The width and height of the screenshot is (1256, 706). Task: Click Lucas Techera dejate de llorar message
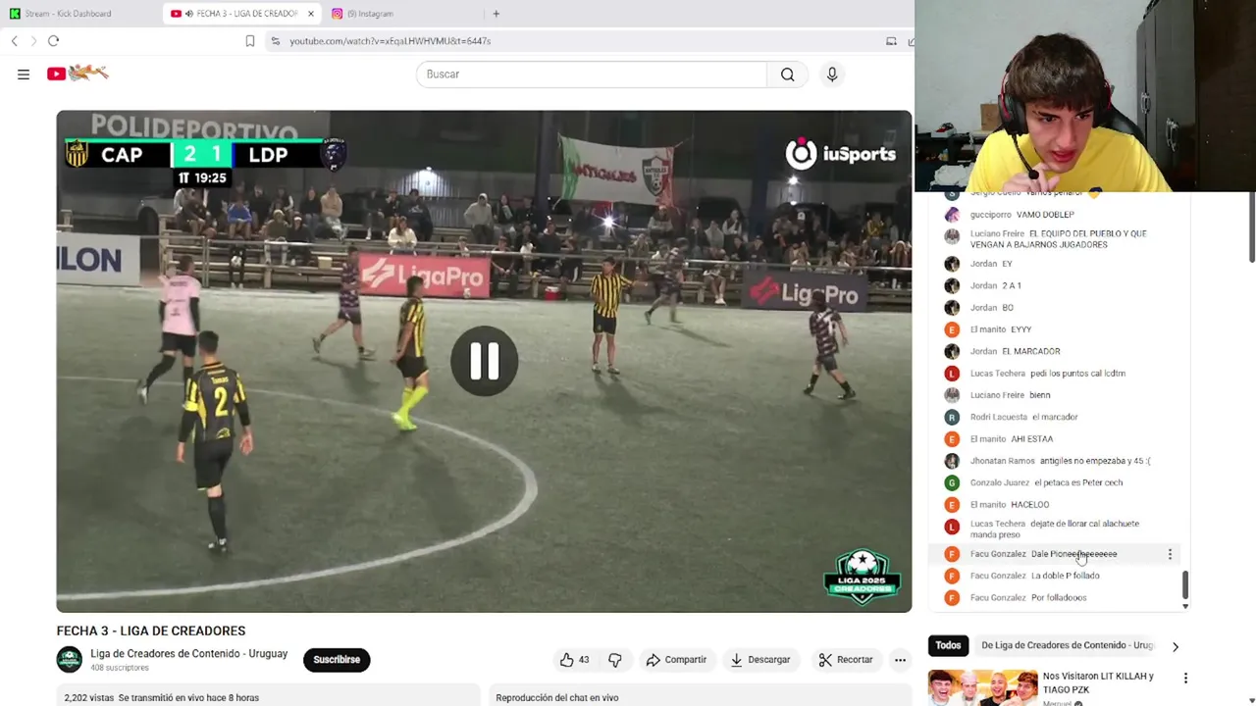[1055, 529]
